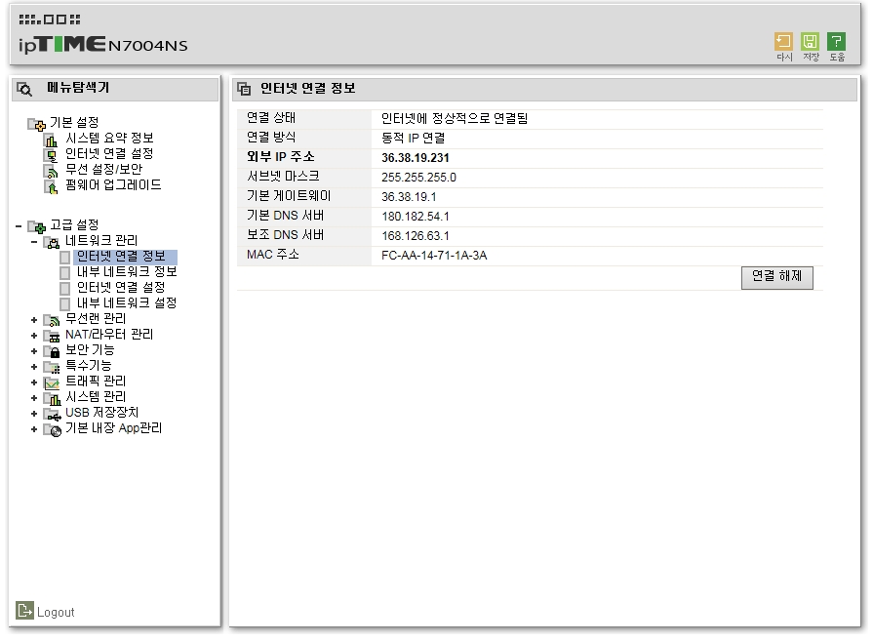This screenshot has height=643, width=873.
Task: Expand the NAT/라우터 관리 node
Action: pyautogui.click(x=34, y=336)
